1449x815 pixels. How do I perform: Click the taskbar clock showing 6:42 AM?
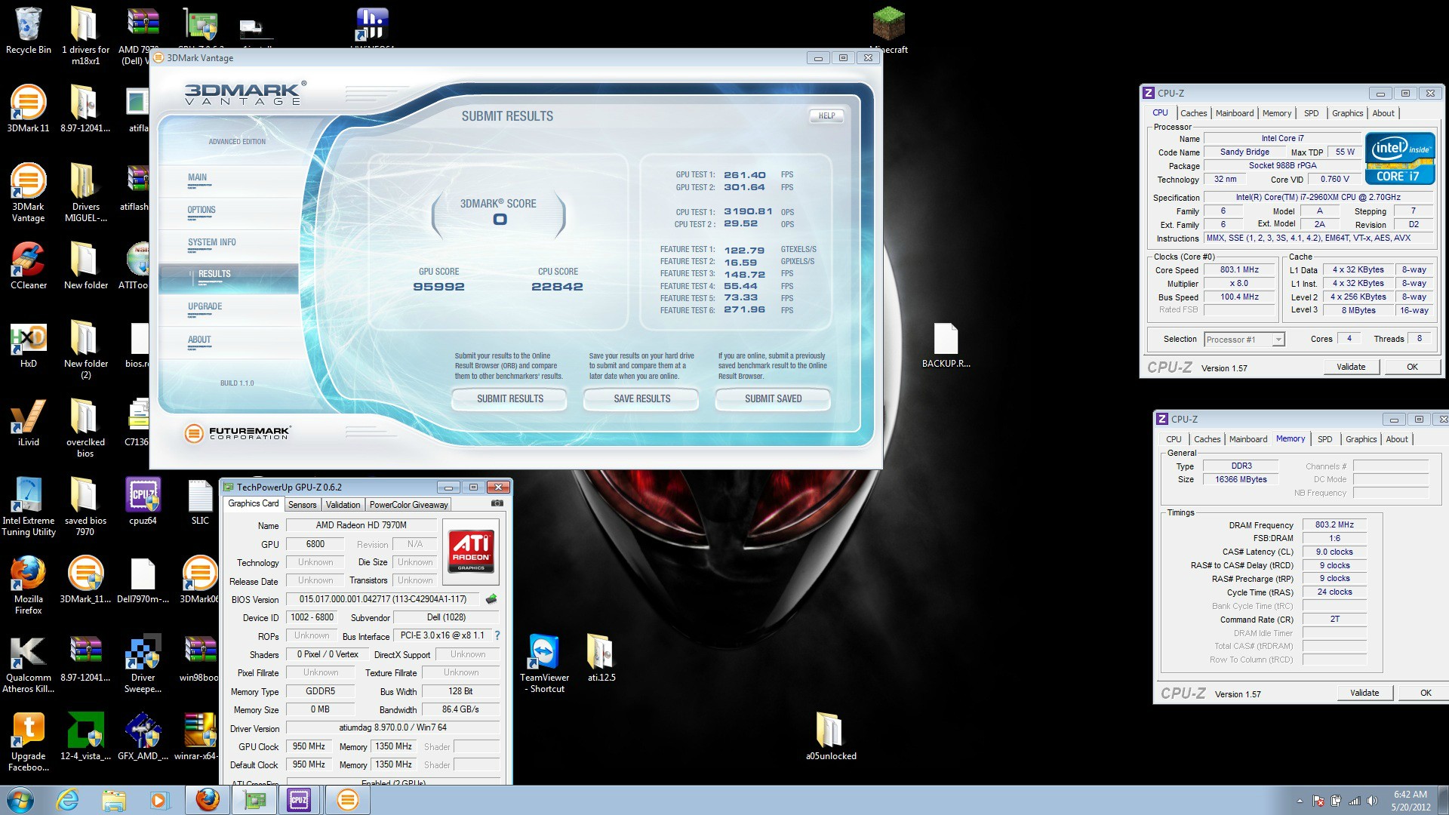pos(1410,800)
